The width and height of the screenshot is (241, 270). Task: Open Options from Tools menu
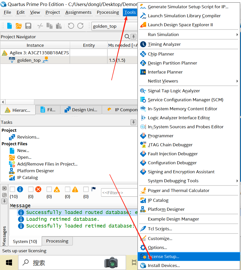tap(189, 247)
